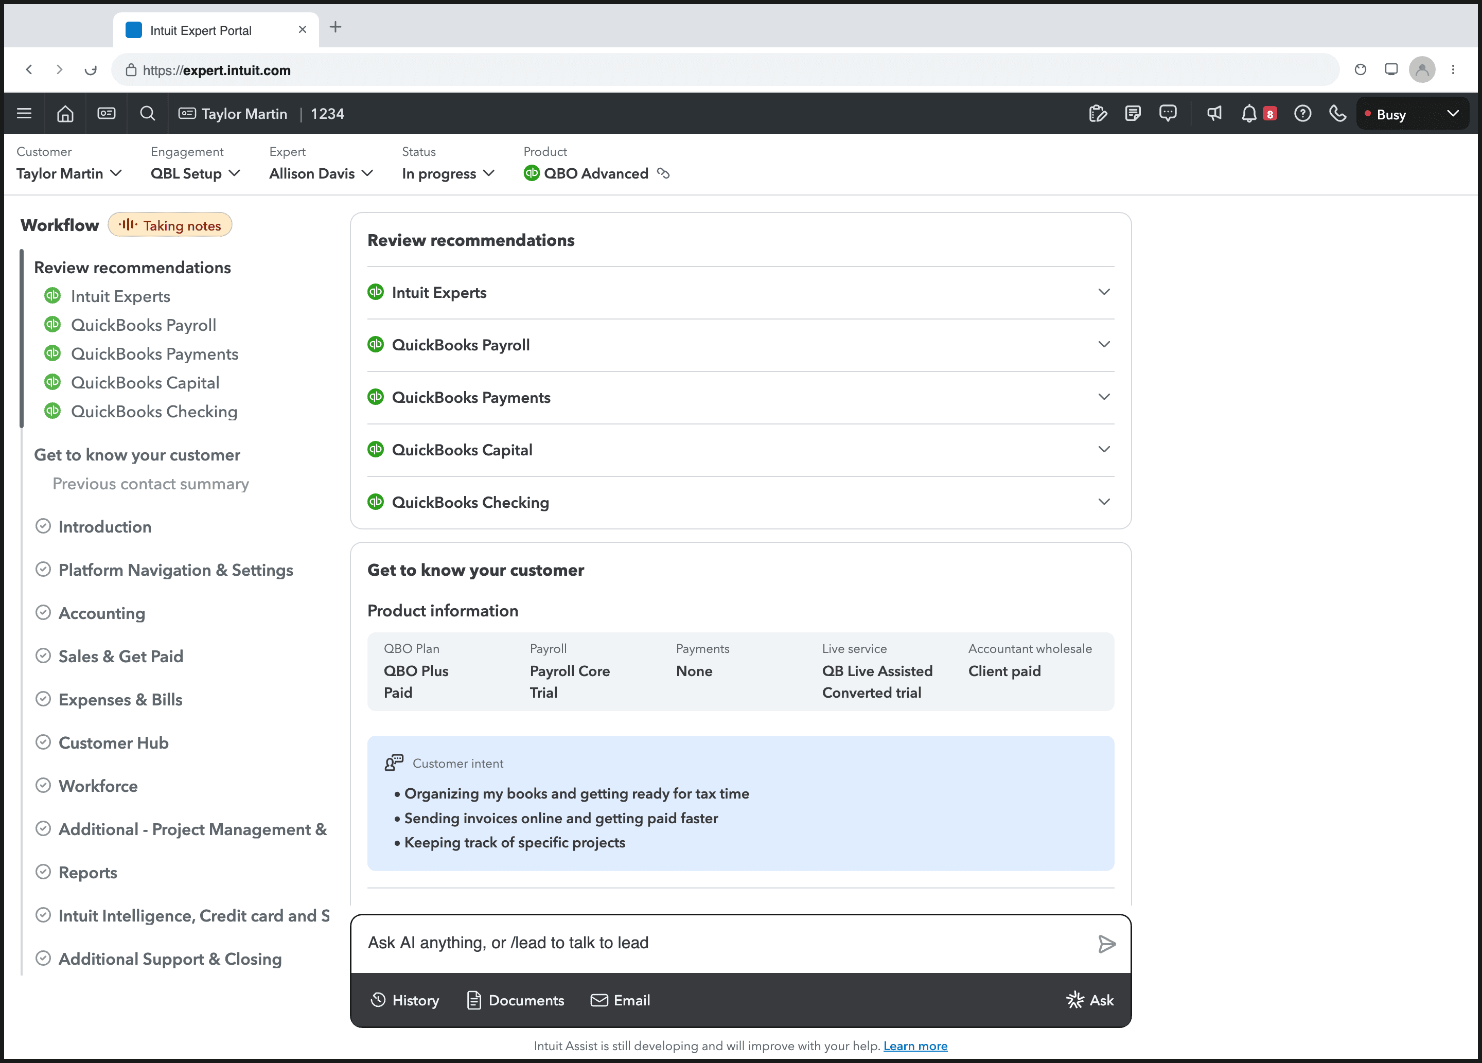Open the Customer Hub workflow step
Image resolution: width=1482 pixels, height=1063 pixels.
102,742
